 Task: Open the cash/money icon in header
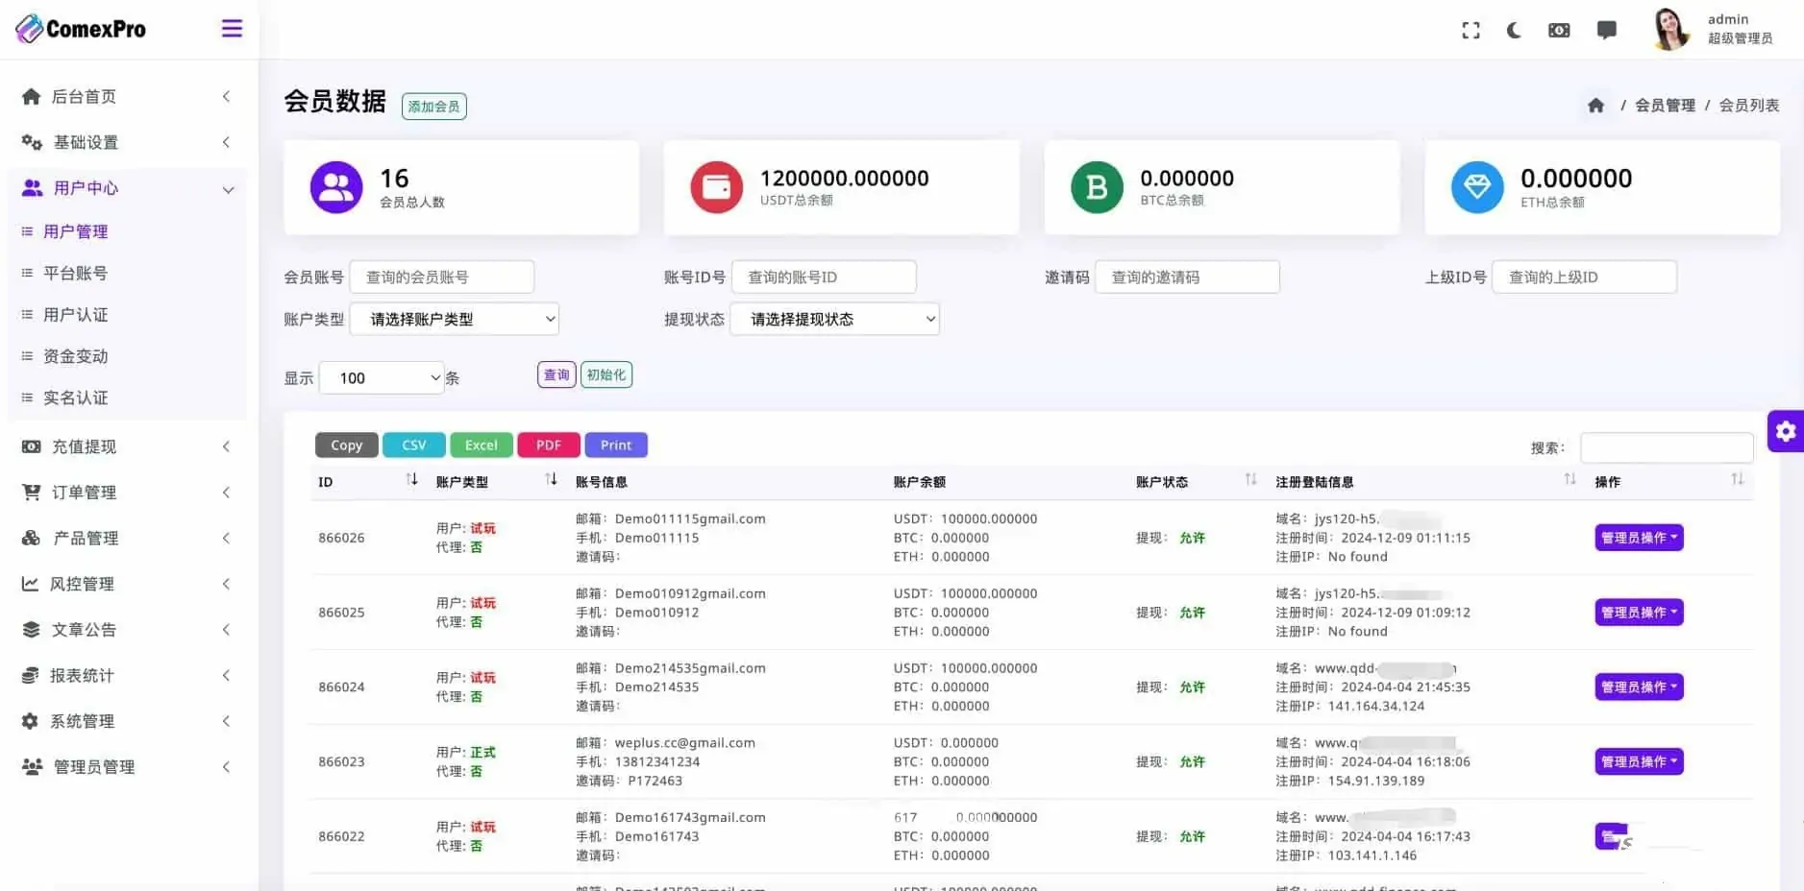pos(1559,31)
